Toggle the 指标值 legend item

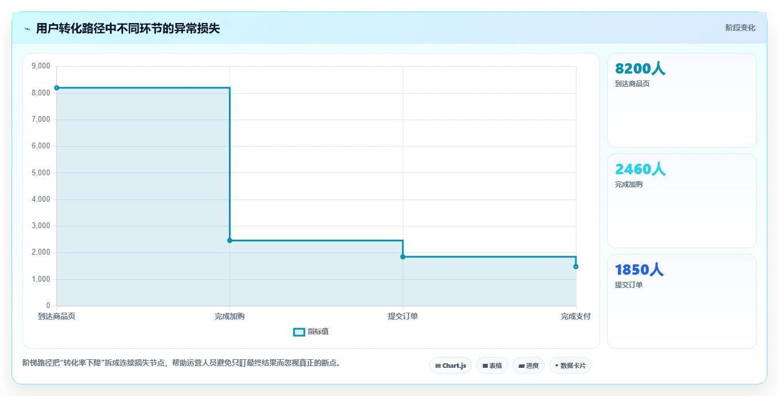pyautogui.click(x=311, y=332)
